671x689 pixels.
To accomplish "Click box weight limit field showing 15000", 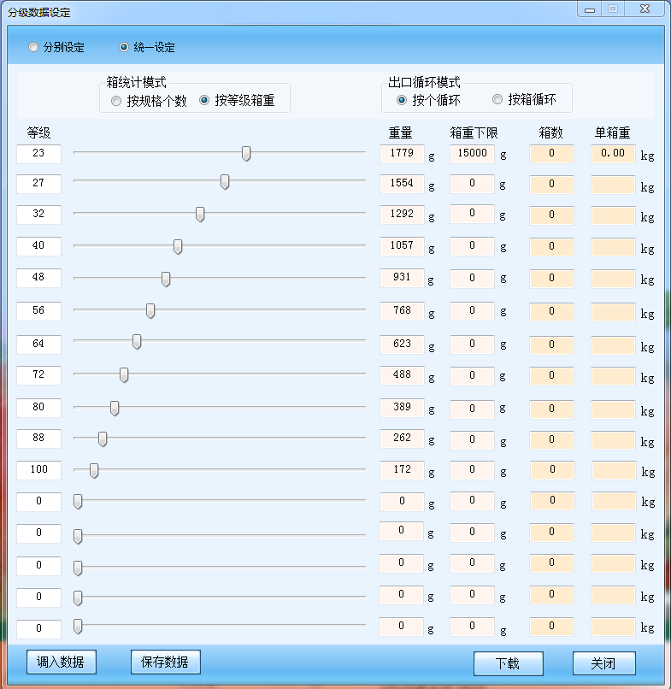I will [472, 154].
